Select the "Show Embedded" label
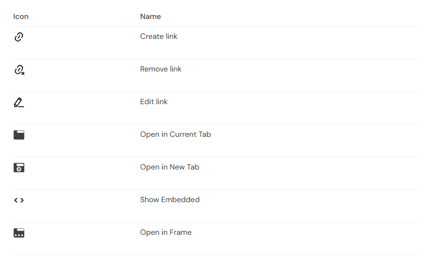 pyautogui.click(x=169, y=200)
